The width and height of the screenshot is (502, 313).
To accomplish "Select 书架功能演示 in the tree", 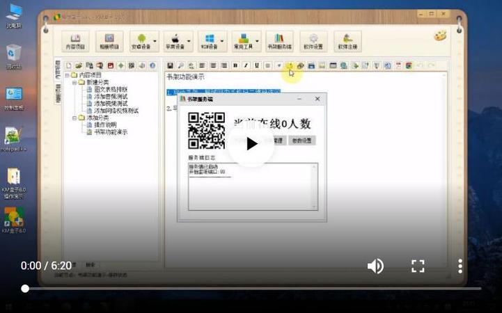I will [x=111, y=132].
